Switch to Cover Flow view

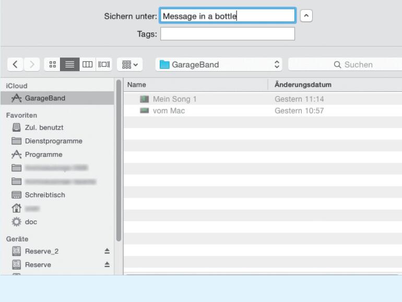pyautogui.click(x=104, y=64)
